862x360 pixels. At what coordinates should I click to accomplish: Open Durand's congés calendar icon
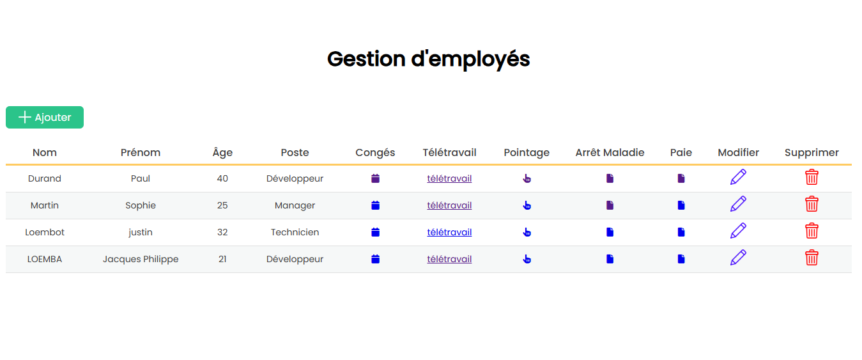point(376,178)
